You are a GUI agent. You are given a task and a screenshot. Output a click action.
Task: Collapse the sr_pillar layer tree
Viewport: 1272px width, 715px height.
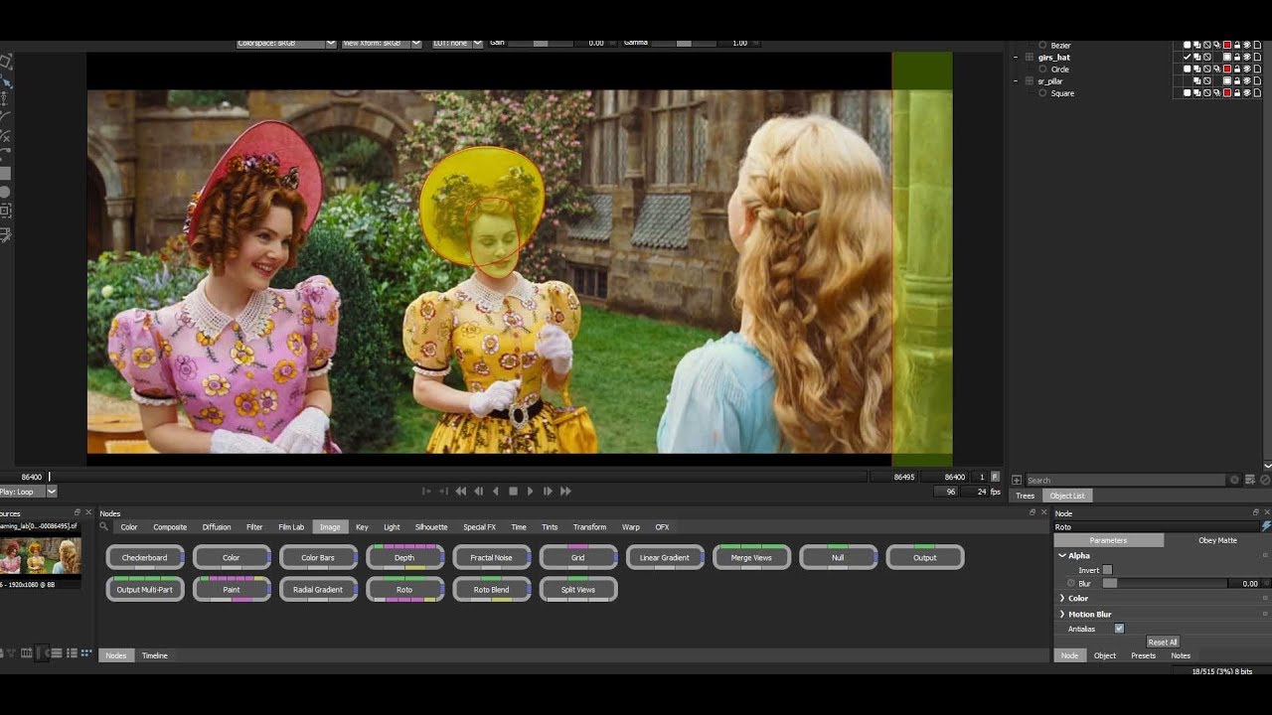pyautogui.click(x=1016, y=81)
